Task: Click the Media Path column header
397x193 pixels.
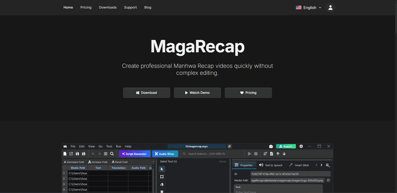Action: tap(78, 168)
